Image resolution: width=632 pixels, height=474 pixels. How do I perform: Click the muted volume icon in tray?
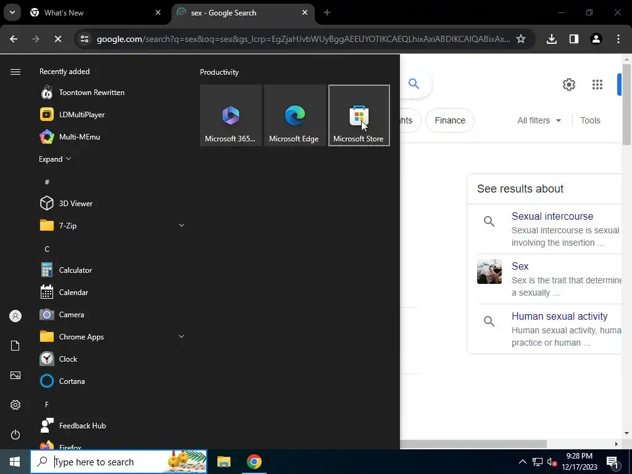[x=552, y=462]
